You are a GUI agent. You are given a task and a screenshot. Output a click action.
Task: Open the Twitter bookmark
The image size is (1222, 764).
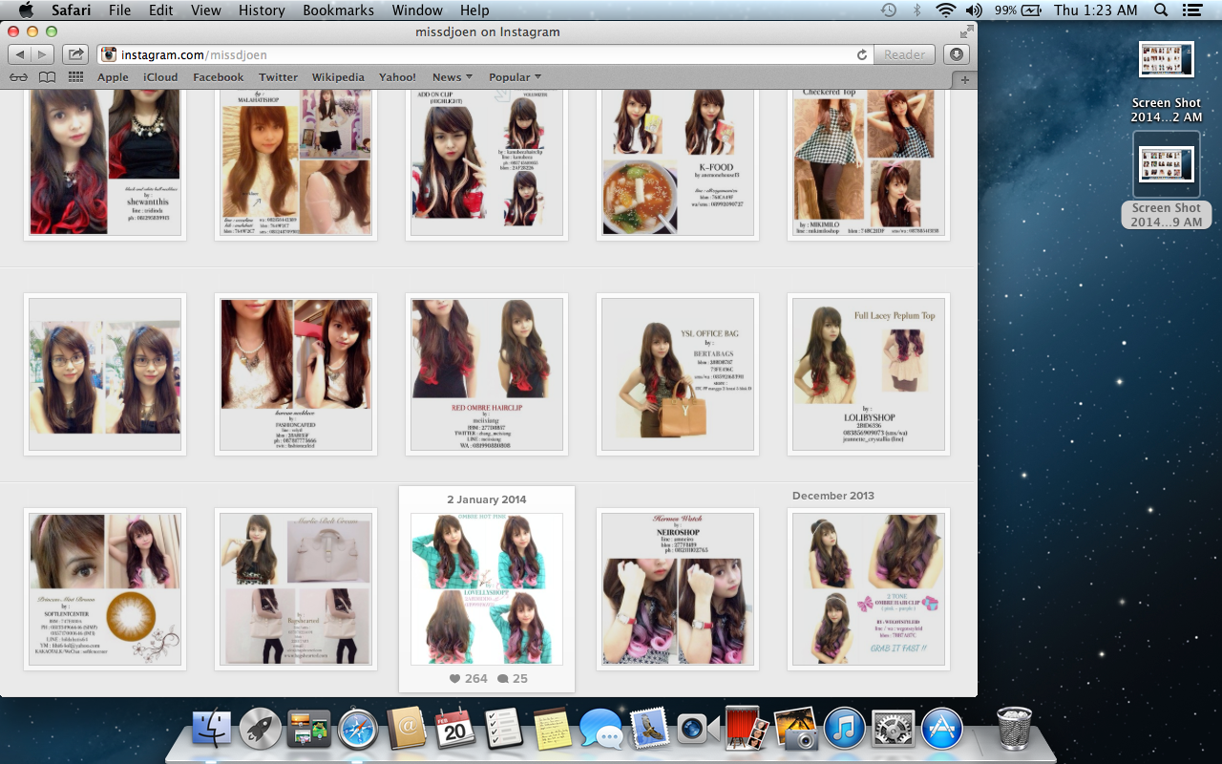click(279, 77)
